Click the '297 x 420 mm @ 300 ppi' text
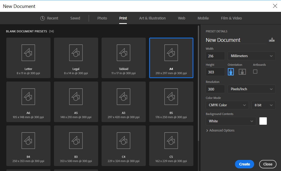The width and height of the screenshot is (281, 171). pos(123,117)
